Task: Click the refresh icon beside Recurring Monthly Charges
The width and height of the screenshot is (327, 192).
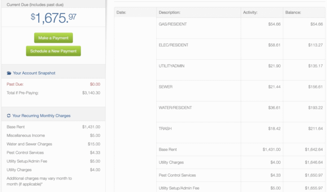Action: (x=9, y=116)
